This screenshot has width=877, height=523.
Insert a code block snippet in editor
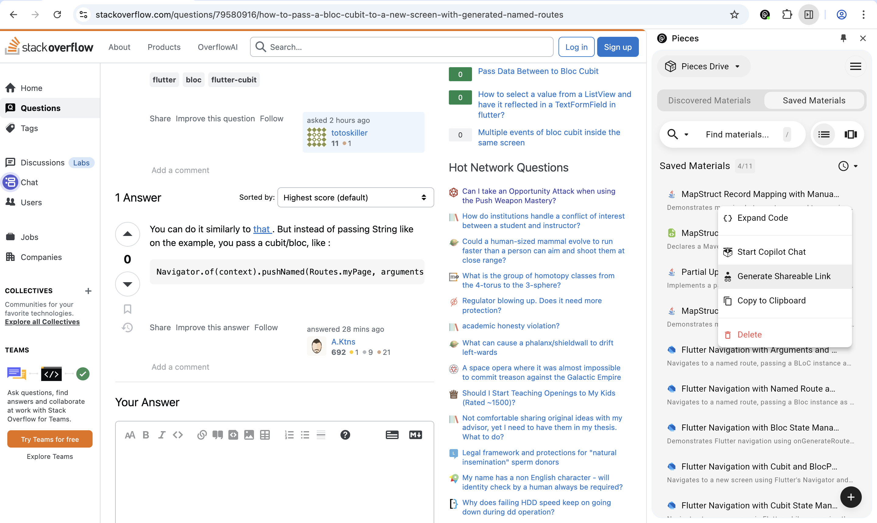(233, 435)
